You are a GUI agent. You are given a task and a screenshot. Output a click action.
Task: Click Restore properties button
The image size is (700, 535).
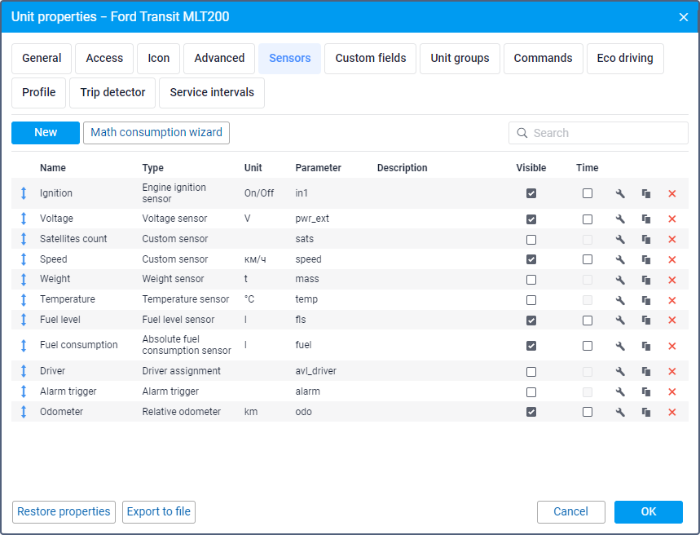point(64,512)
